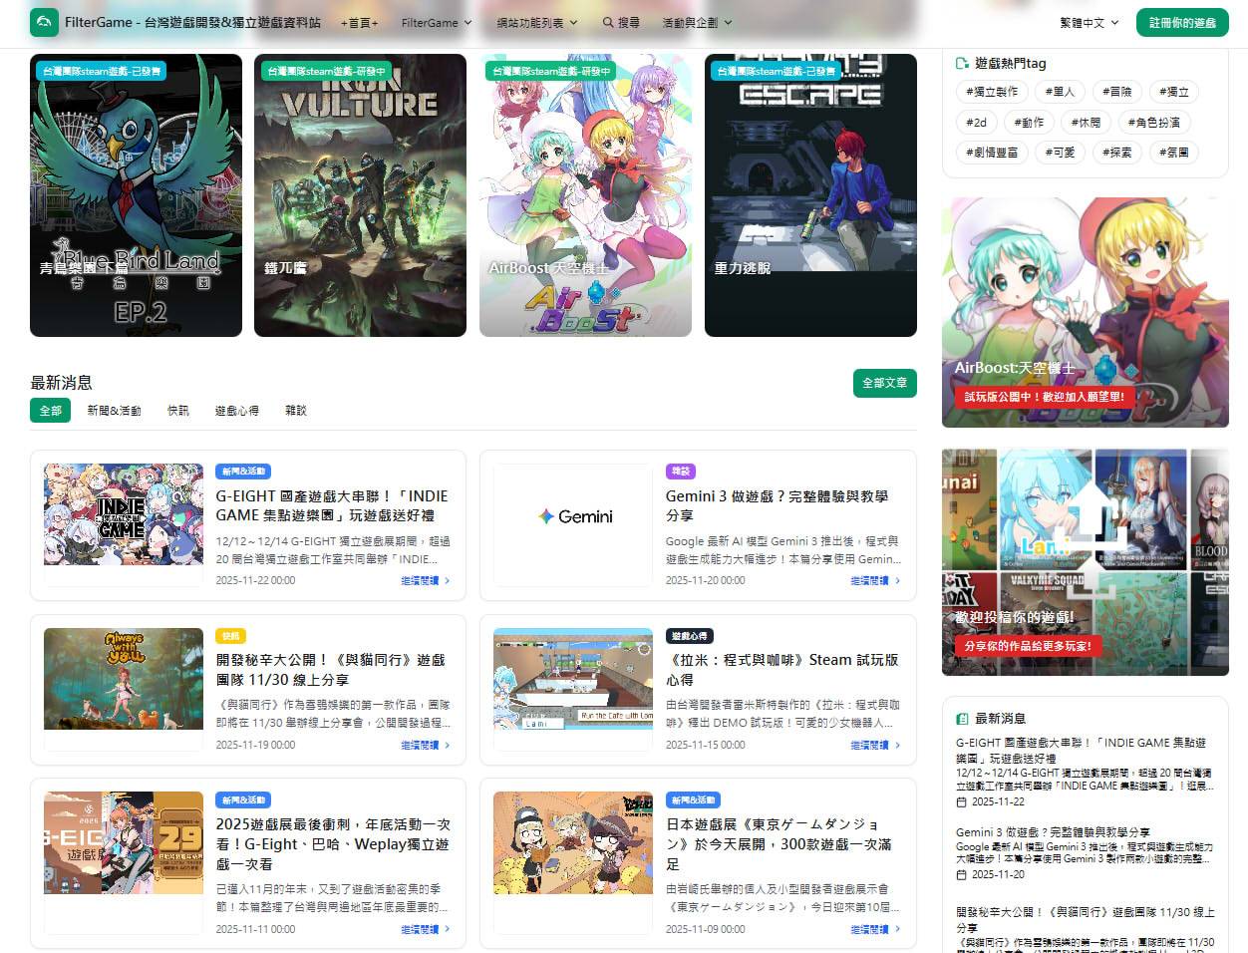Open the Iron Vulture game card
Viewport: 1248px width, 953px height.
pos(360,195)
